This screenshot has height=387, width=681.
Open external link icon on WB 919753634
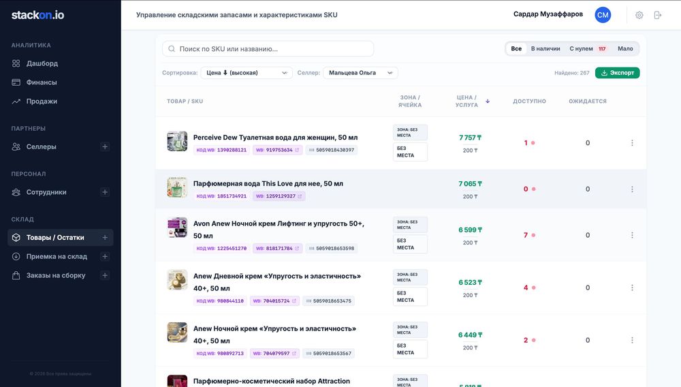(297, 151)
